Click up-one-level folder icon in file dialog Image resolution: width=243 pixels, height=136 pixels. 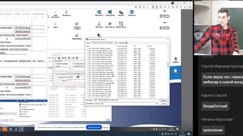(x=120, y=43)
